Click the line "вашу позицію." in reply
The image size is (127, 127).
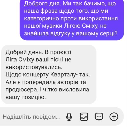click(x=26, y=97)
